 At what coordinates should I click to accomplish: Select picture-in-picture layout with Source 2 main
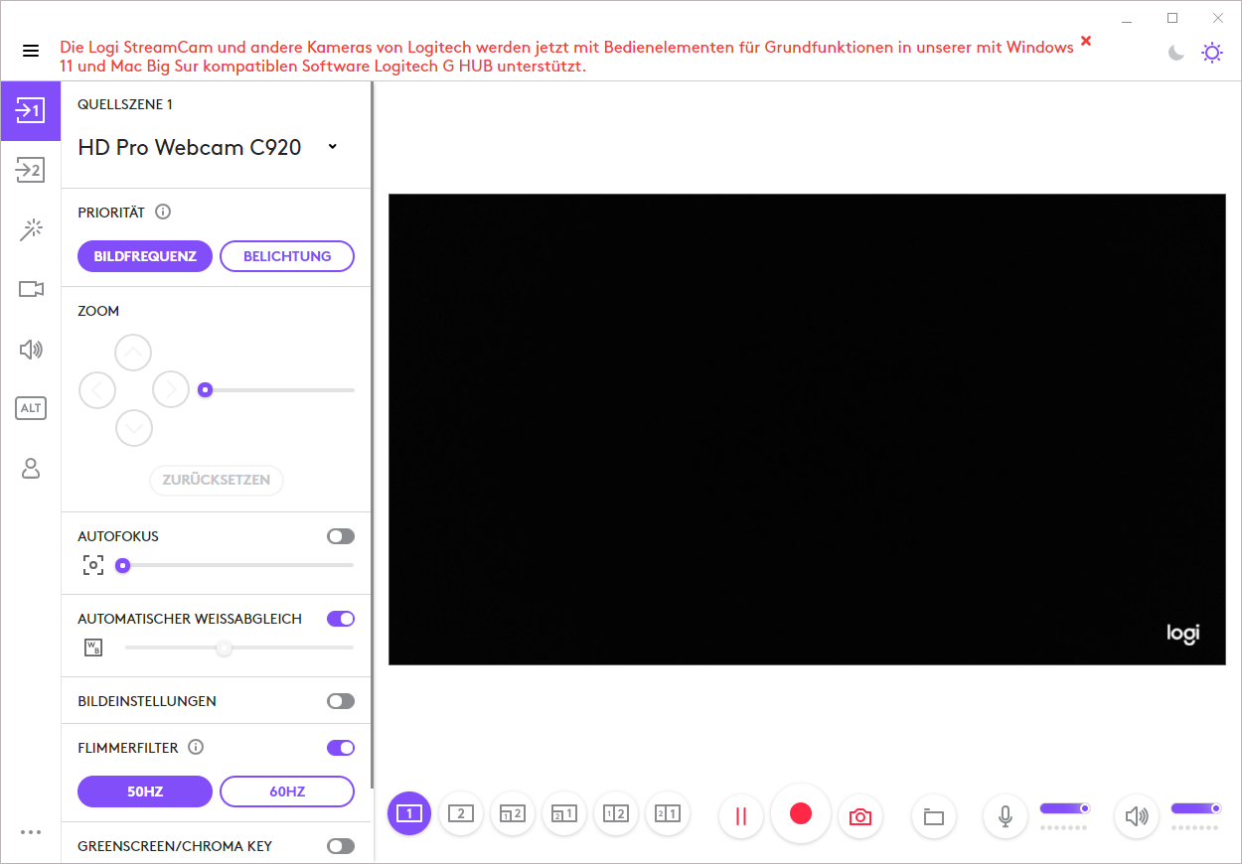pyautogui.click(x=513, y=813)
